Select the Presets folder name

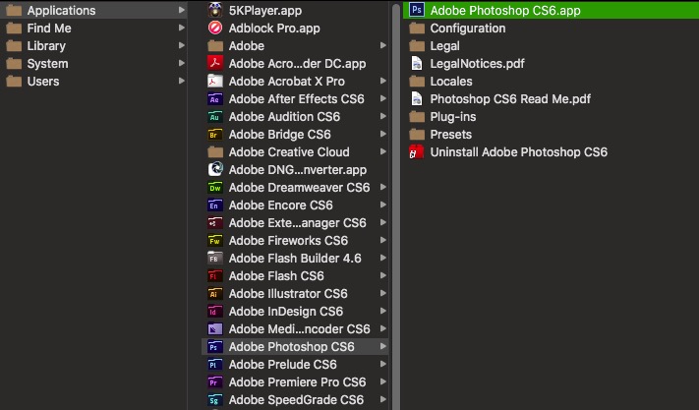[x=450, y=135]
